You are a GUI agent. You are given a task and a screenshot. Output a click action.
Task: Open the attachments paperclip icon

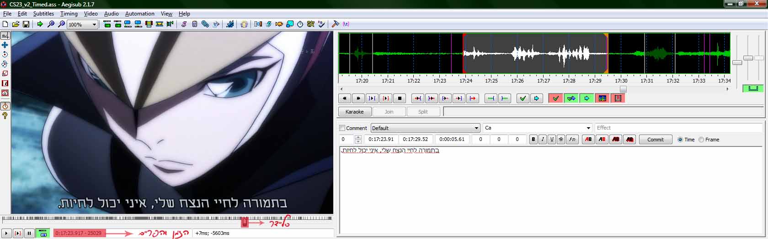click(205, 24)
